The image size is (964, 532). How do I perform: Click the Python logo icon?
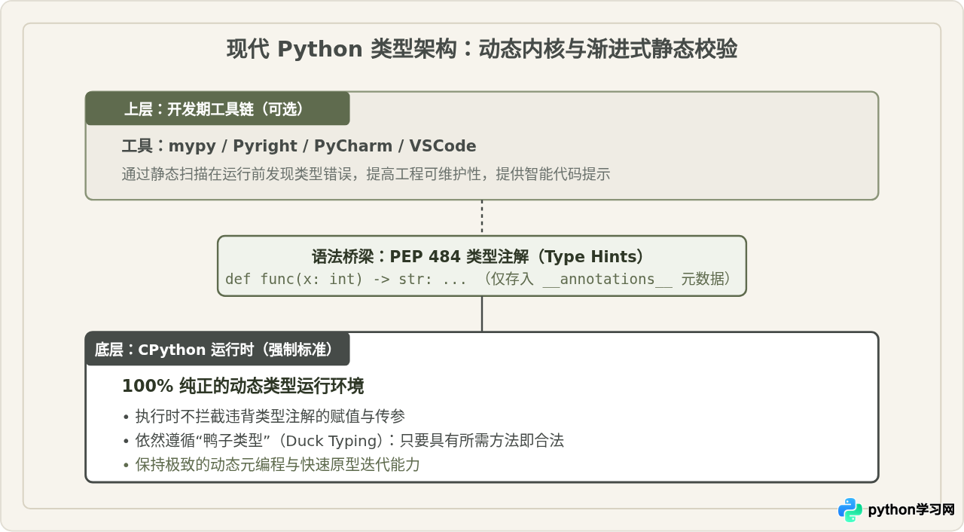coord(850,510)
